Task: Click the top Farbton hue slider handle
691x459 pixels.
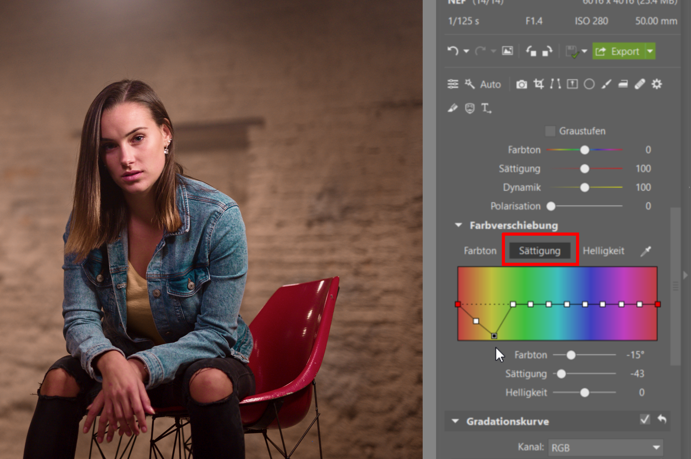Action: click(x=585, y=150)
